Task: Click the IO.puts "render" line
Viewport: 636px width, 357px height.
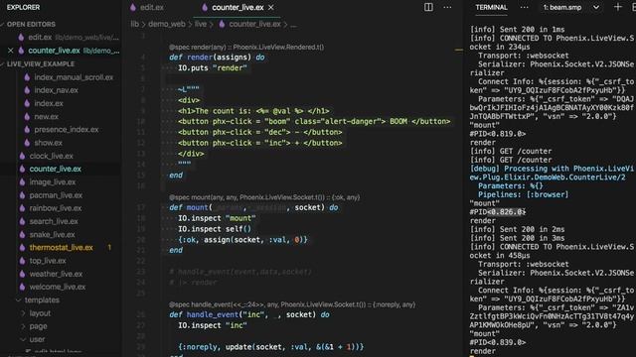Action: click(x=212, y=68)
